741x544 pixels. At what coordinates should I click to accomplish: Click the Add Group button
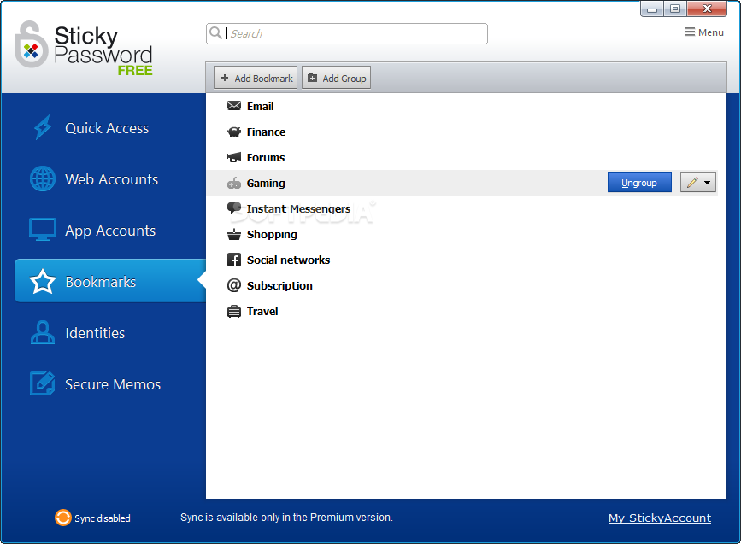pyautogui.click(x=337, y=78)
